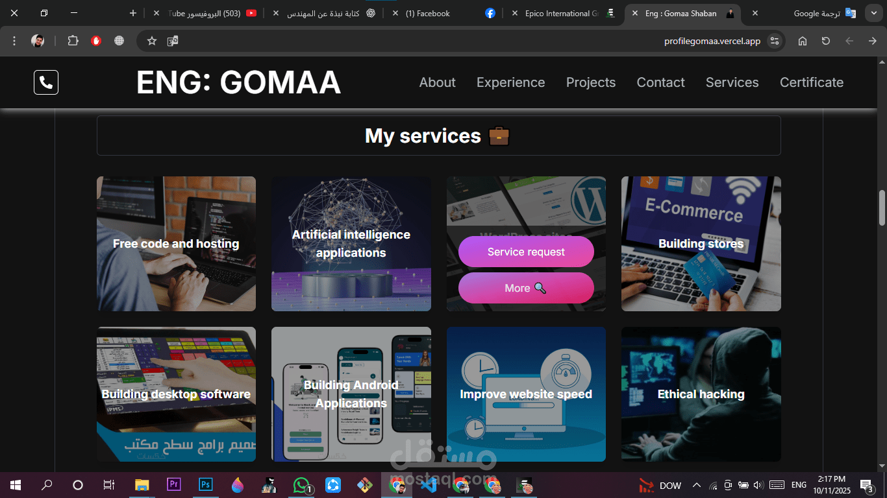Open the Artificial intelligence applications card
The image size is (887, 498).
click(351, 244)
